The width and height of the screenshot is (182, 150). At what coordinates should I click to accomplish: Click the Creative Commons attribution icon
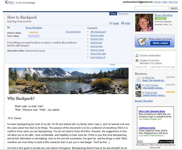137,61
